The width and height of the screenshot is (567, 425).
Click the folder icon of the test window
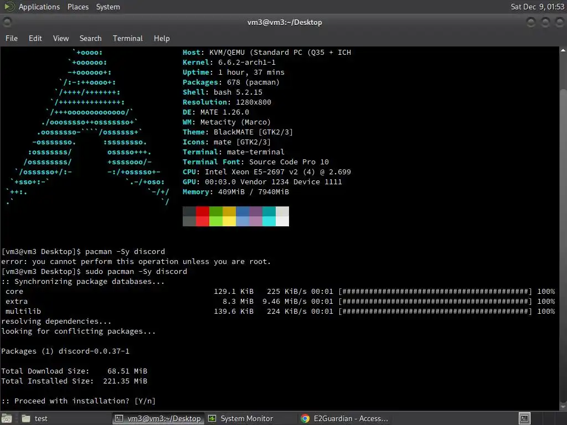point(26,418)
